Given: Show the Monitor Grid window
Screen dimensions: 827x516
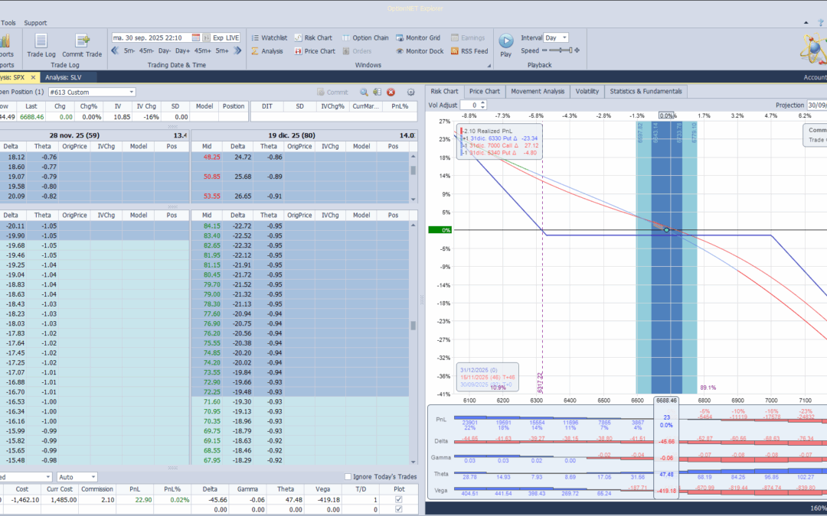Looking at the screenshot, I should [x=417, y=37].
